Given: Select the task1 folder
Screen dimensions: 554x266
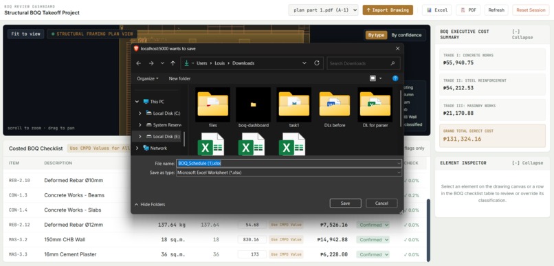Looking at the screenshot, I should pyautogui.click(x=294, y=108).
